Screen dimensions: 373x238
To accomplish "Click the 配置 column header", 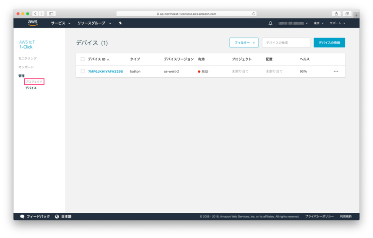I will [269, 59].
